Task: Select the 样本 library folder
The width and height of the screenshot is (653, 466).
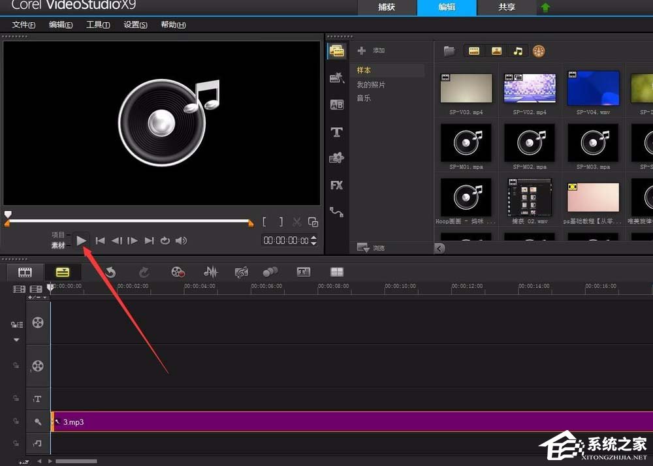Action: point(389,70)
